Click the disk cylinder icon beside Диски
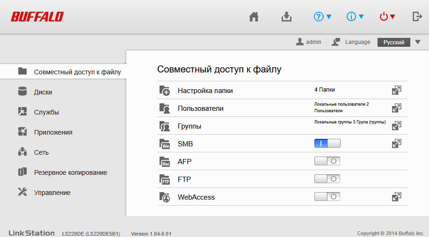Image resolution: width=429 pixels, height=237 pixels. [x=22, y=91]
